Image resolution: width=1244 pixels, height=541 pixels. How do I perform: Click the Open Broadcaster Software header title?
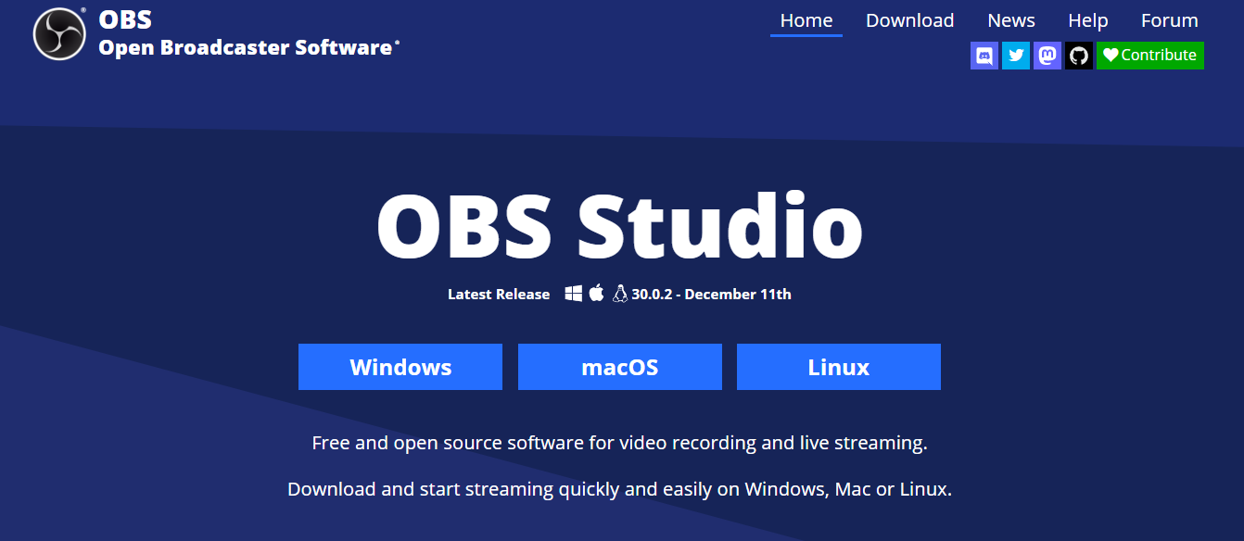click(x=245, y=47)
